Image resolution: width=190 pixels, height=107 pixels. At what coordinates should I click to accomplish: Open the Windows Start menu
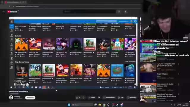click(69, 105)
